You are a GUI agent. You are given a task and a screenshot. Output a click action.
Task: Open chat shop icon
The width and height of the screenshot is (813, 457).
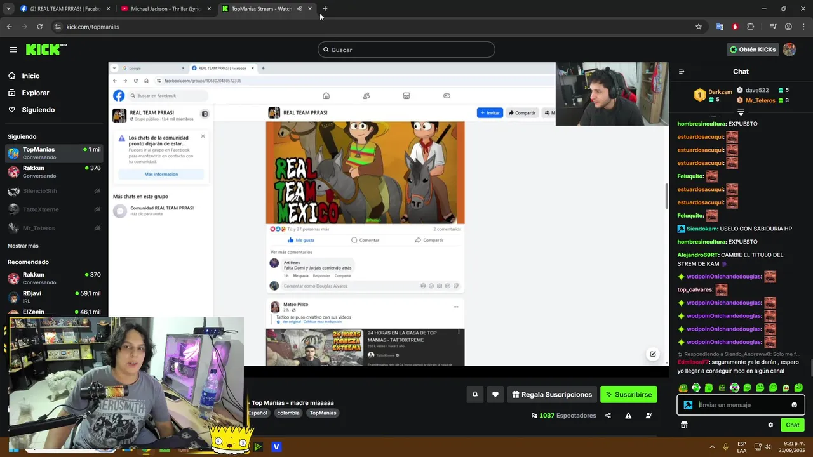684,425
